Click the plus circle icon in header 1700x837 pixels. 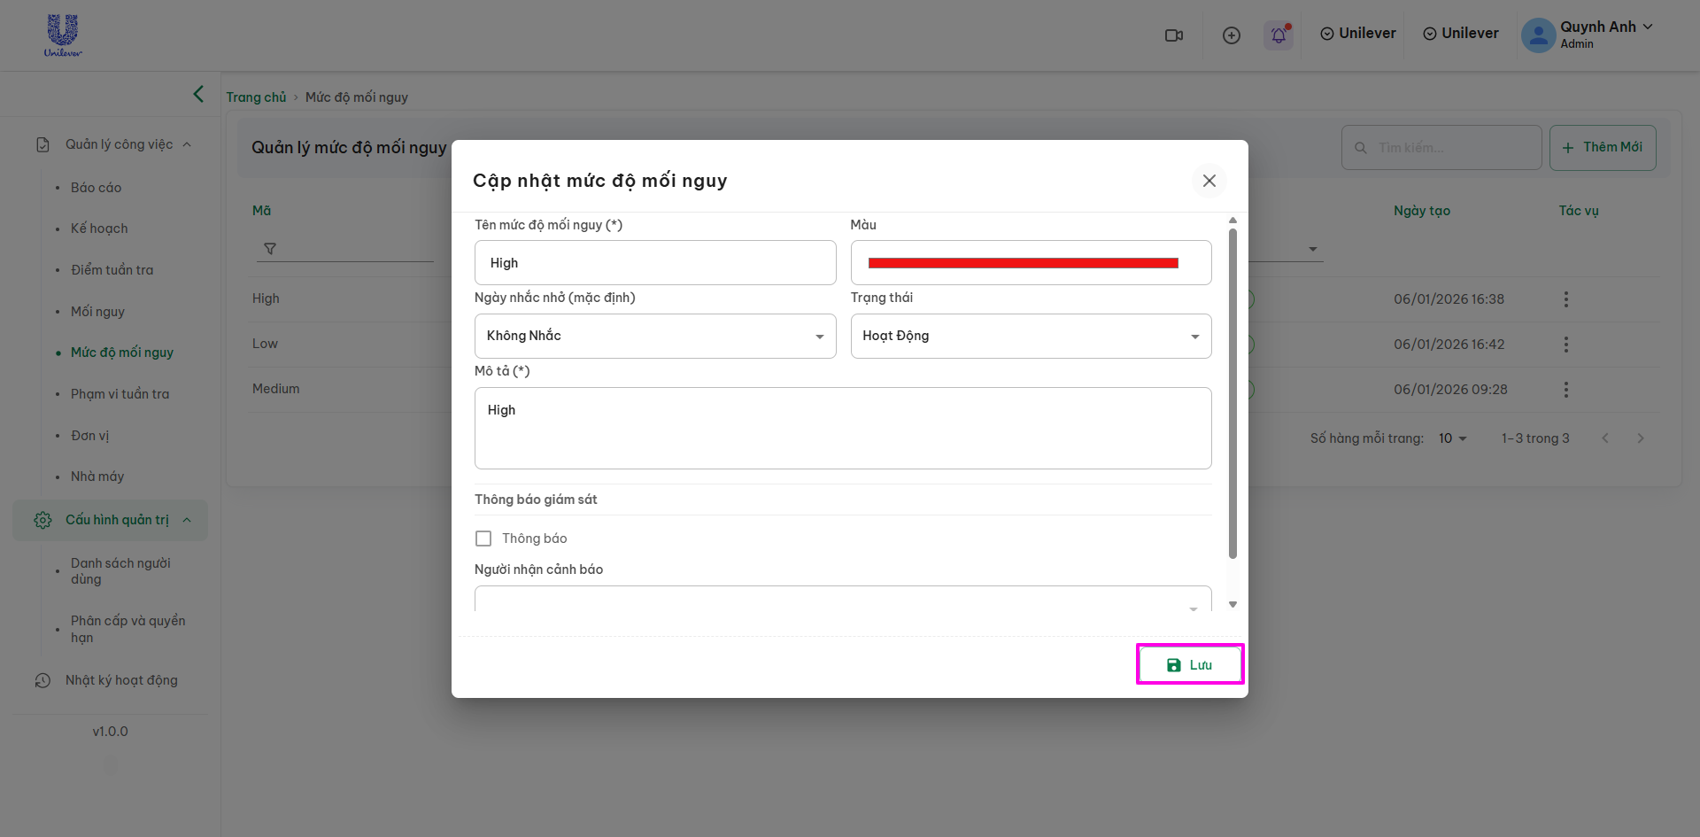click(x=1231, y=35)
